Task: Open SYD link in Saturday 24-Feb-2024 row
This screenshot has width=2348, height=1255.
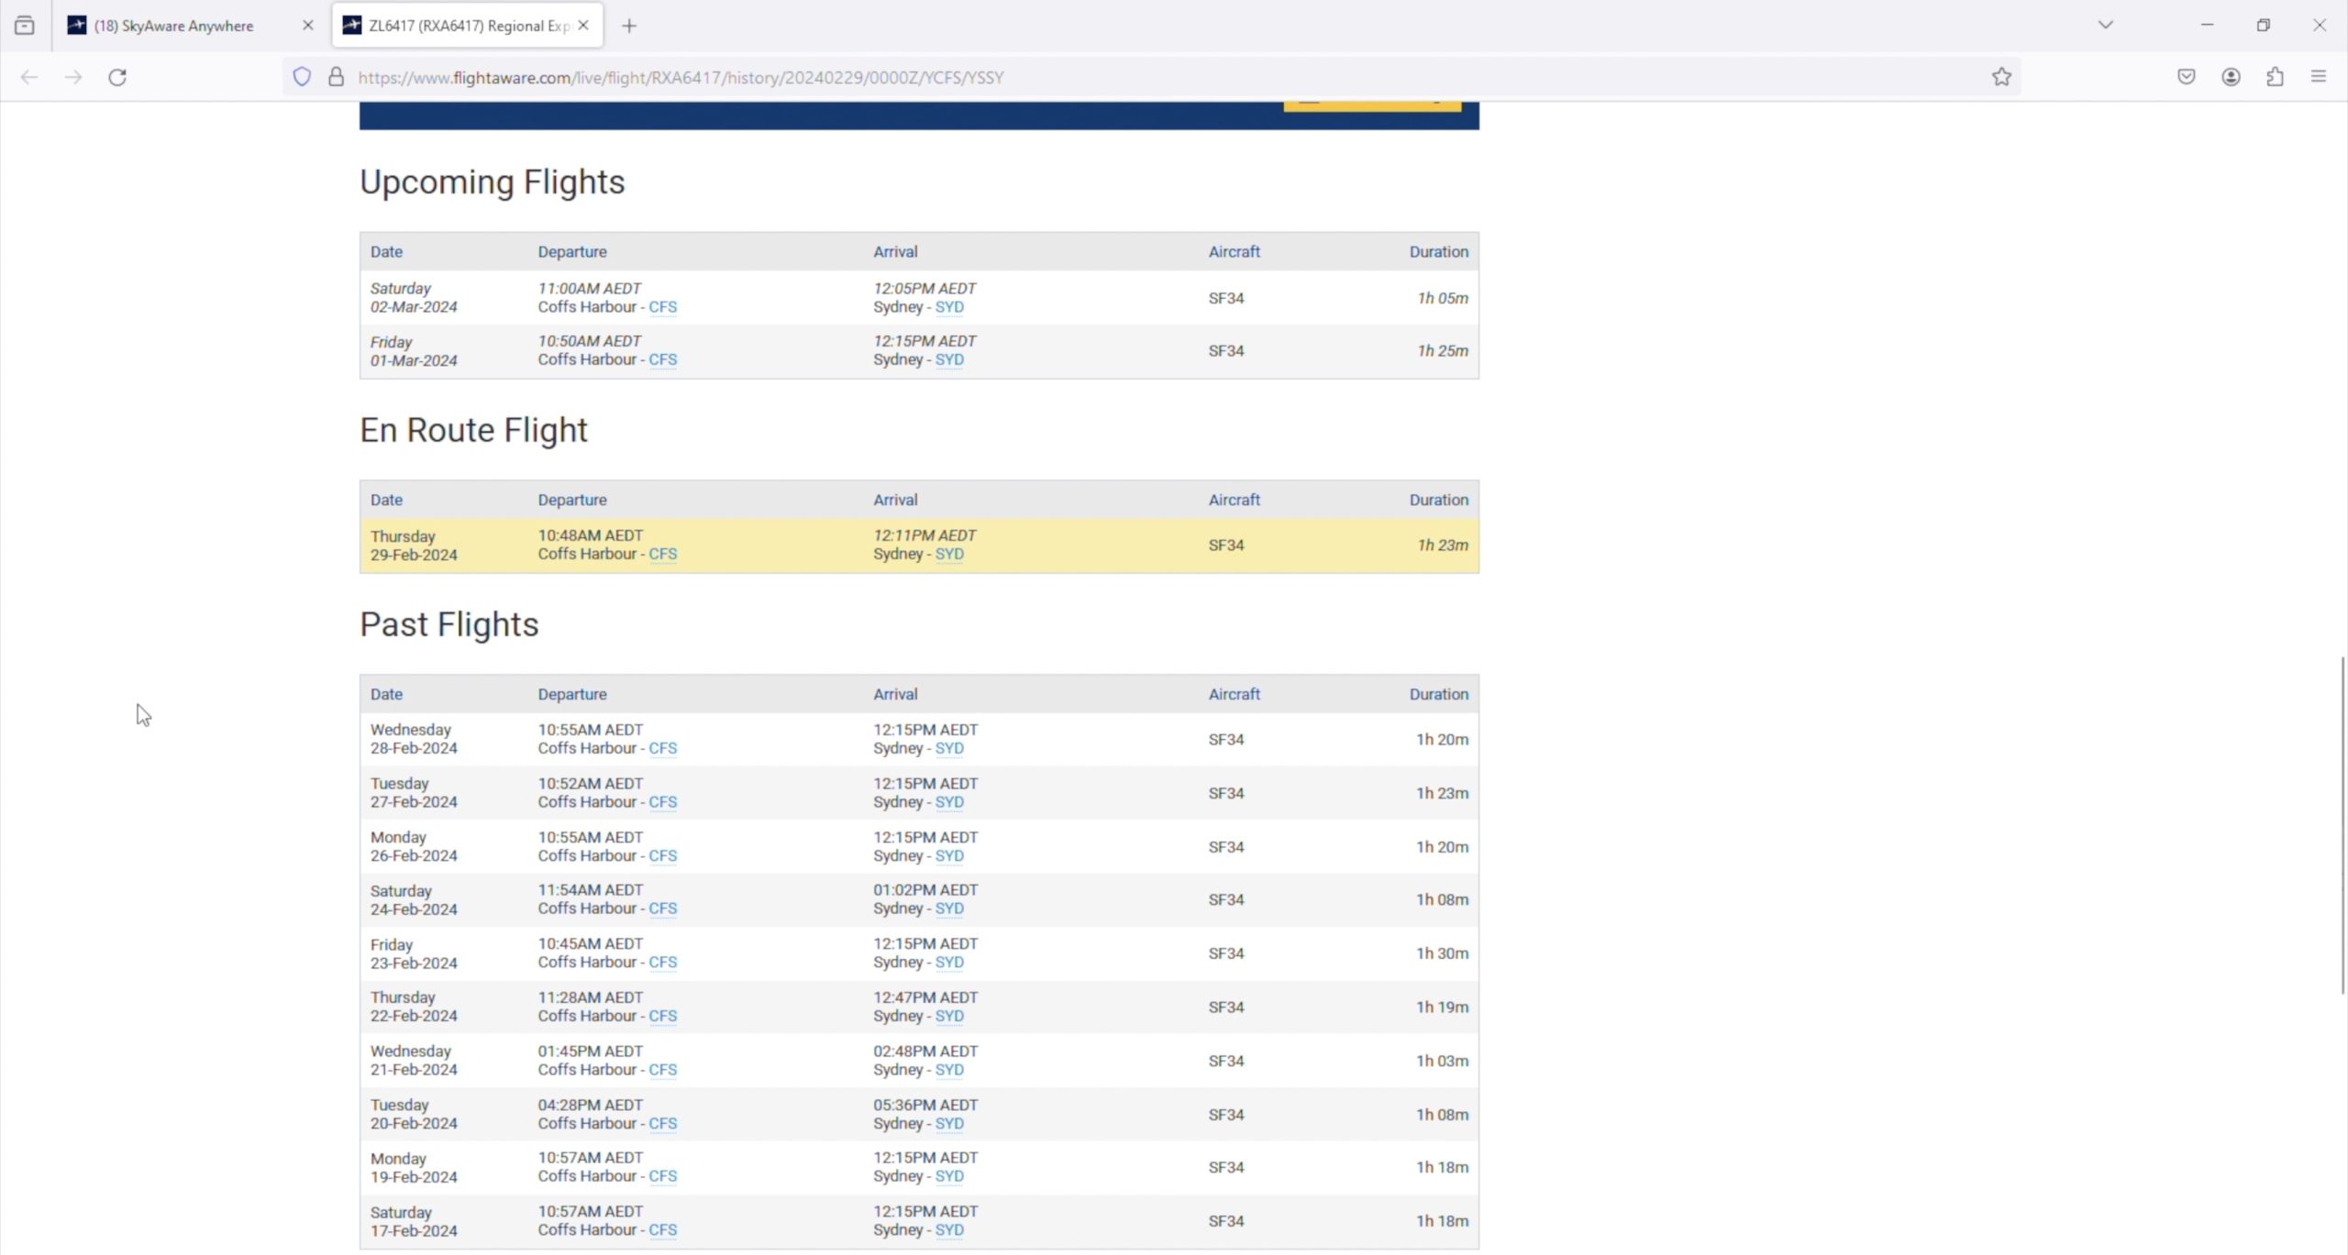Action: coord(949,908)
